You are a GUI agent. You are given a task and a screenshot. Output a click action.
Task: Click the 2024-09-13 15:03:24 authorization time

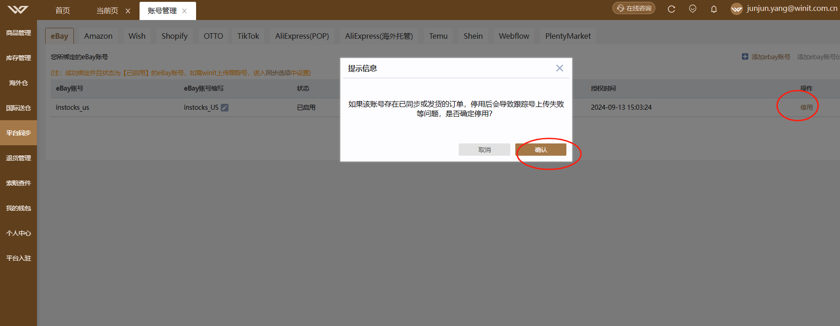621,107
